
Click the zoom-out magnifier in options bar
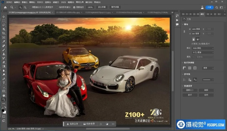[26, 7]
